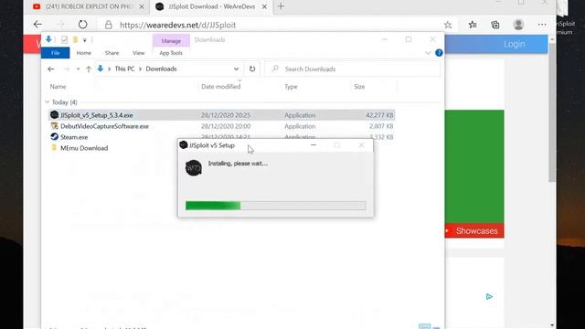View site lock info in the address bar

108,25
